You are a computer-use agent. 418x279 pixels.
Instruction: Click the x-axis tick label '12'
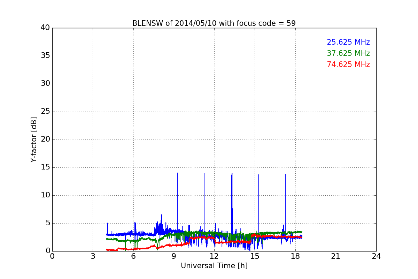[214, 256]
